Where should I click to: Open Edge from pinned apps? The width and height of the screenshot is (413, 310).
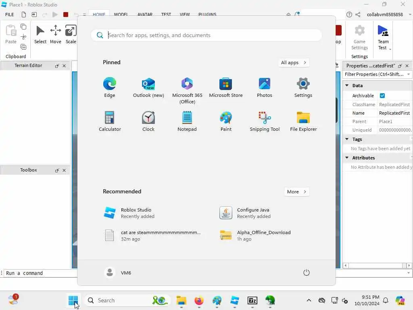click(110, 88)
